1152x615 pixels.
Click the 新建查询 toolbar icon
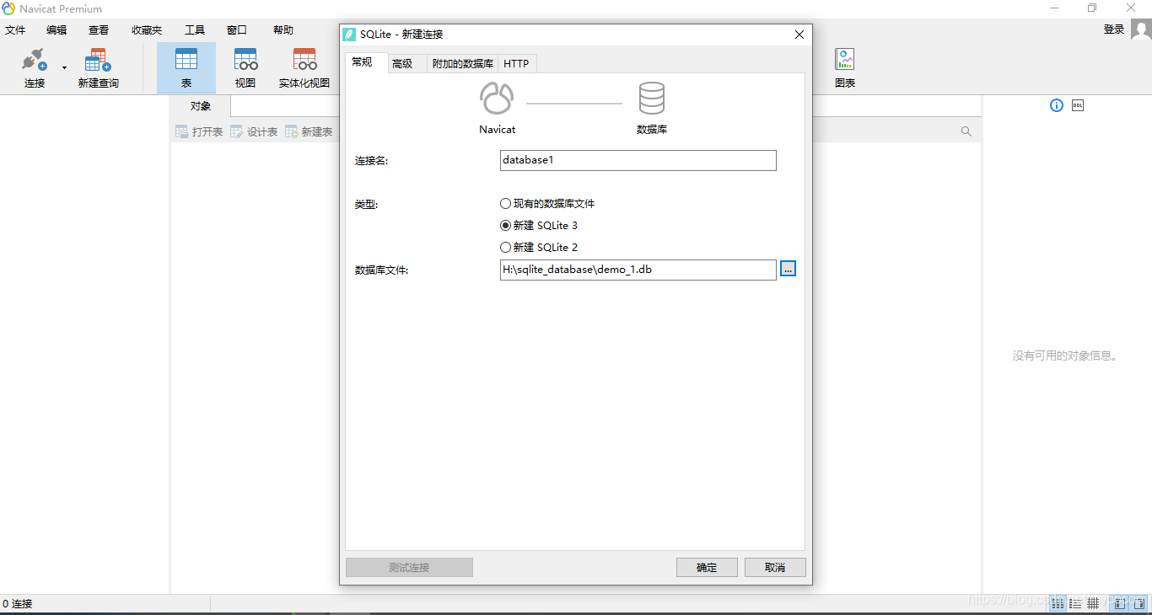pos(98,60)
